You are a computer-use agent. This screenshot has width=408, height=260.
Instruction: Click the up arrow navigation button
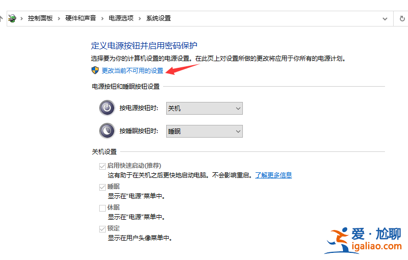click(1, 18)
